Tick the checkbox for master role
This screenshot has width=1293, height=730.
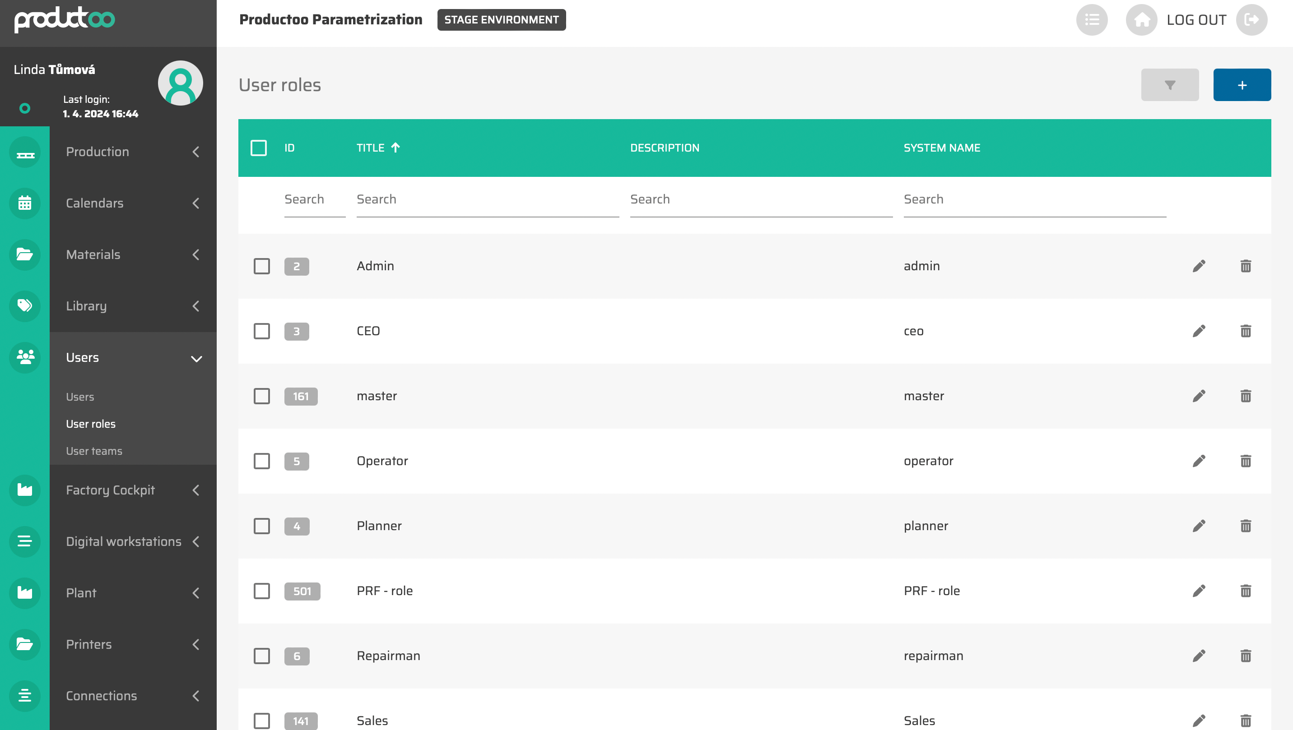261,396
